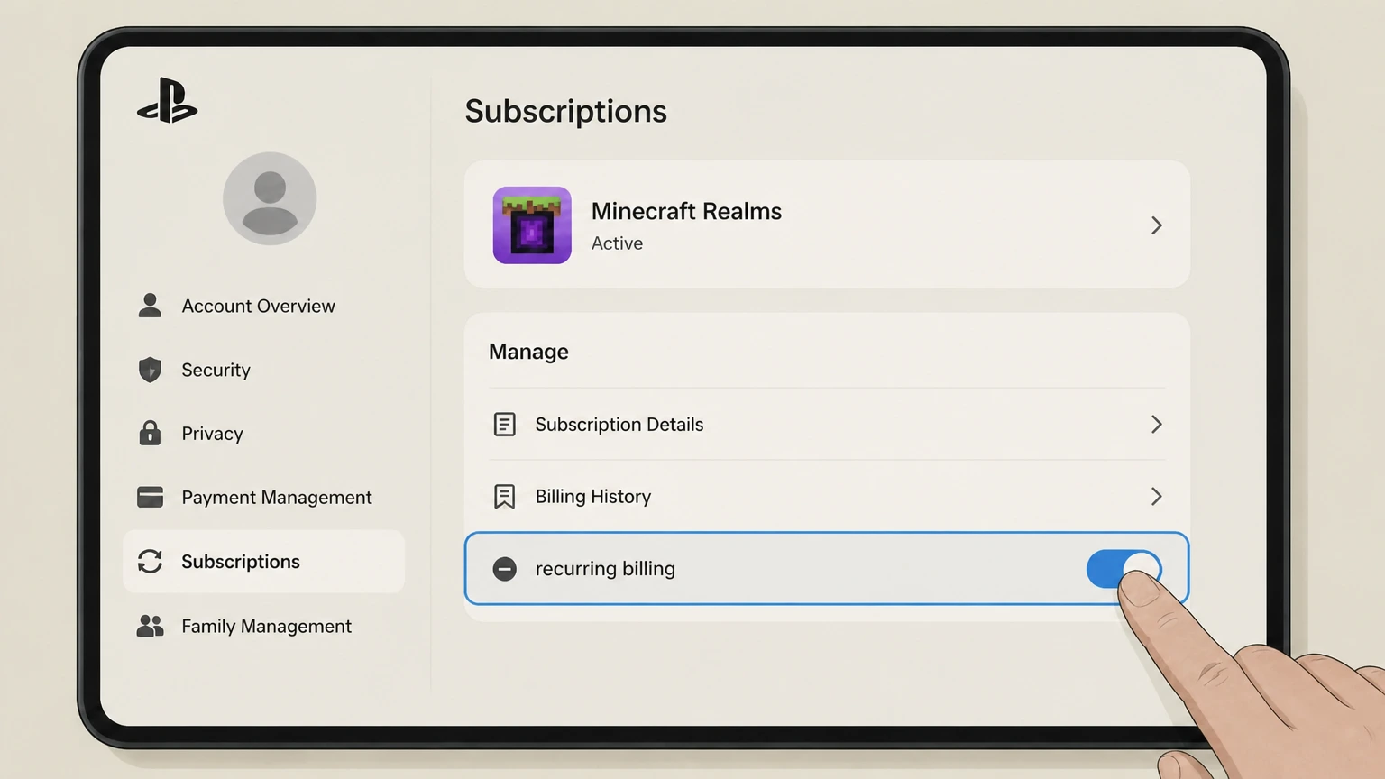Viewport: 1385px width, 779px height.
Task: Select the Minecraft Realms subscription title
Action: [686, 211]
